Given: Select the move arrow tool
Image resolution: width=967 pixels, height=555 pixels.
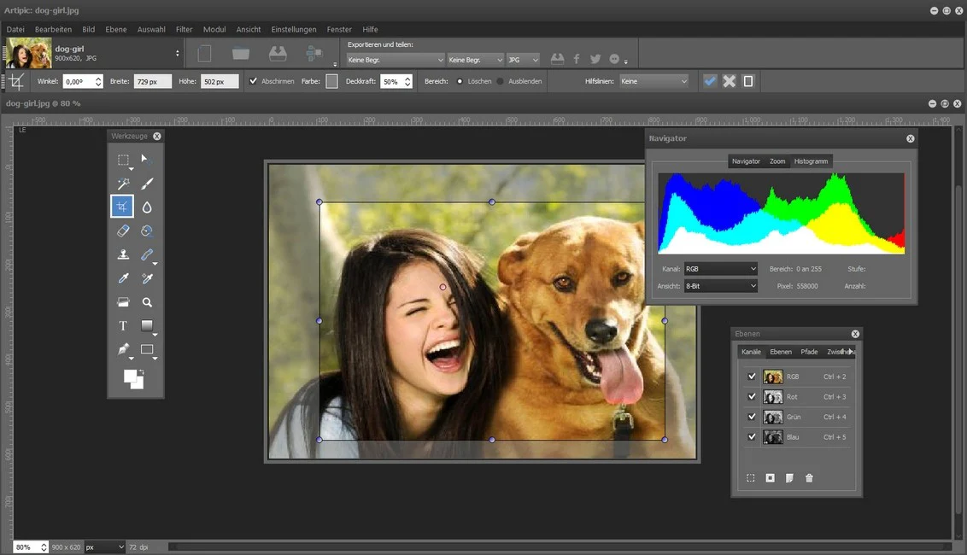Looking at the screenshot, I should (145, 159).
